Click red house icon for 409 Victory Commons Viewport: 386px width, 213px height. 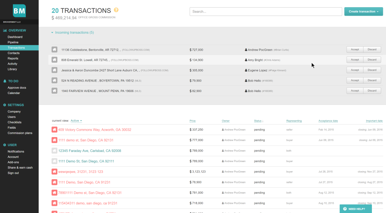55,130
